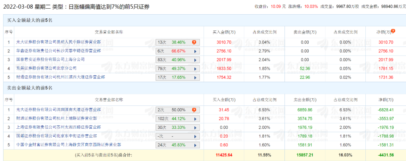Image resolution: width=406 pixels, height=161 pixels.
Task: Select buy amount 31.45 cell
Action: click(x=224, y=110)
